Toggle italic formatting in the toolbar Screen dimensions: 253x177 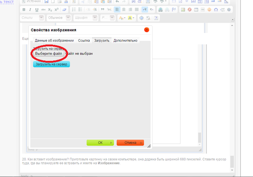pos(31,10)
